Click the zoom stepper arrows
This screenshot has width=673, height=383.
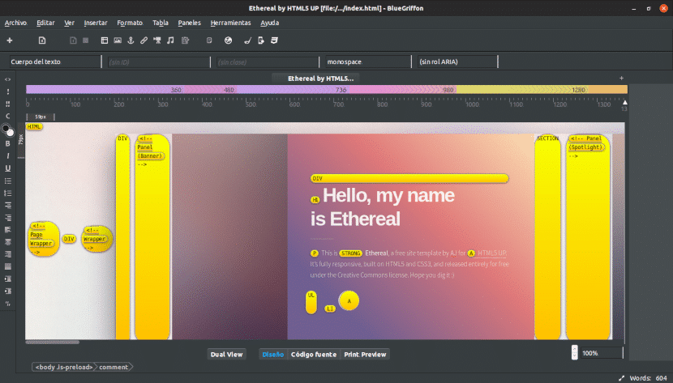[574, 352]
